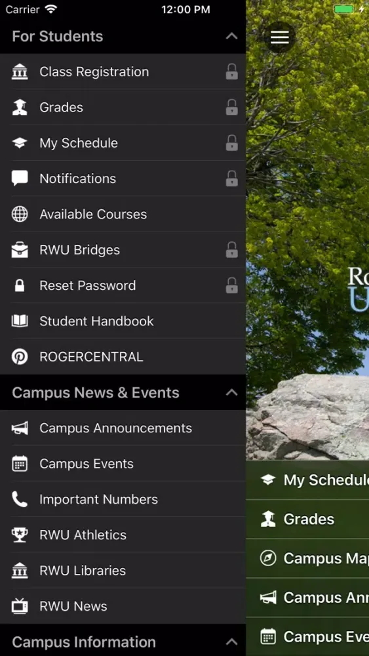Image resolution: width=369 pixels, height=656 pixels.
Task: Click the lock badge on Reset Password row
Action: pos(231,285)
